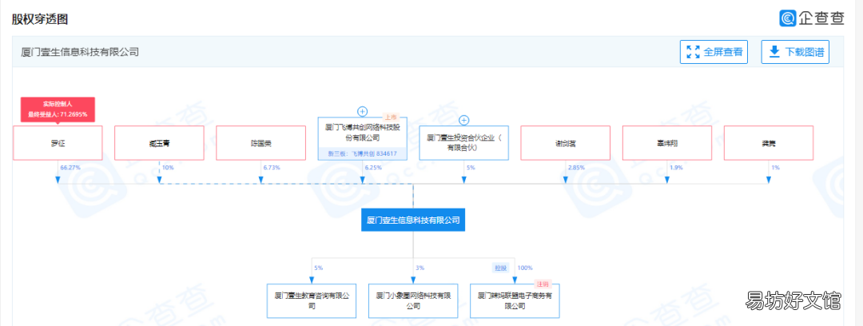
Task: Open 厦门壹生投资合伙企业 node
Action: pyautogui.click(x=464, y=143)
